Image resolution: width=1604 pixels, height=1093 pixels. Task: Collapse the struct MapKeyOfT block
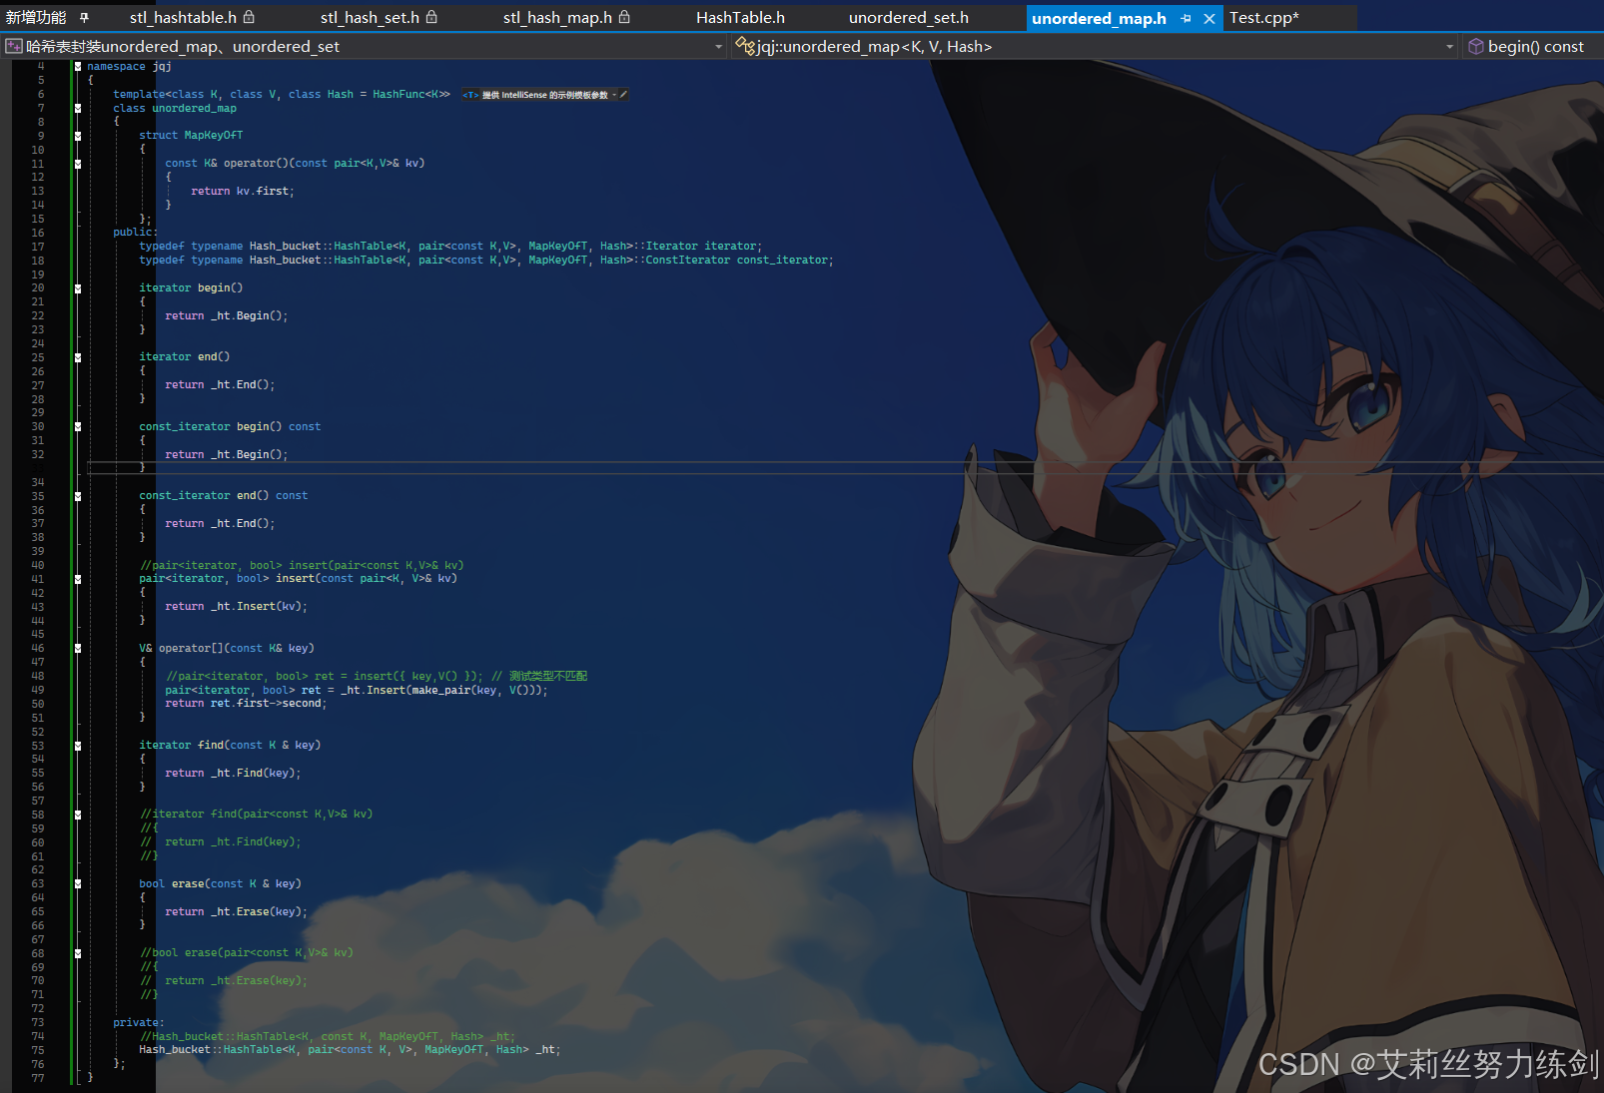coord(78,136)
